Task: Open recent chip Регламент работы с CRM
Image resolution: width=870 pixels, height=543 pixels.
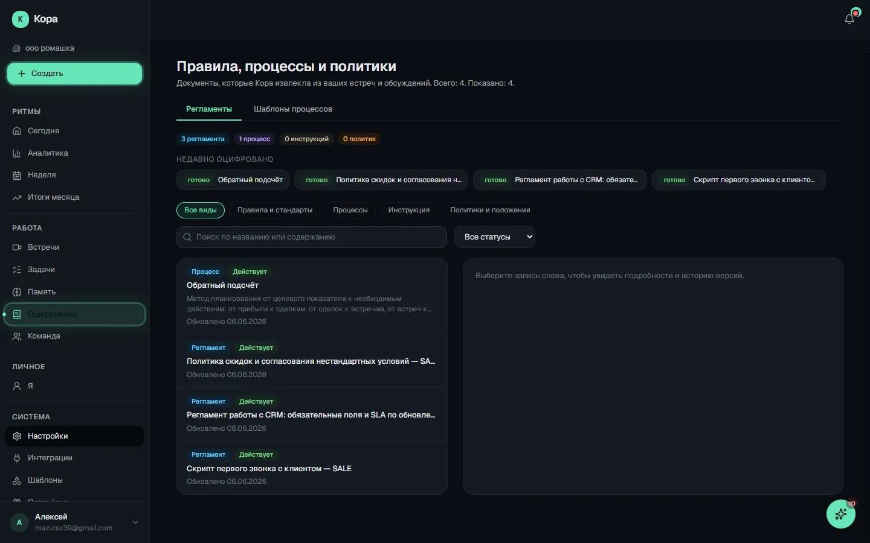Action: [x=560, y=180]
